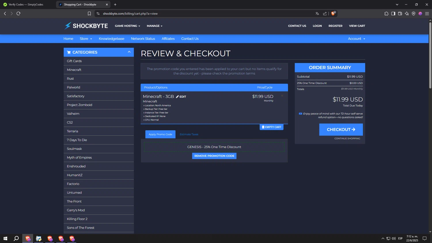Select the Rust category
Image resolution: width=432 pixels, height=243 pixels.
click(99, 79)
